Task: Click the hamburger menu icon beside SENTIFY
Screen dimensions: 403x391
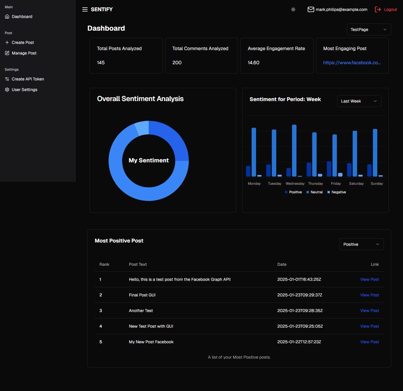Action: tap(85, 9)
